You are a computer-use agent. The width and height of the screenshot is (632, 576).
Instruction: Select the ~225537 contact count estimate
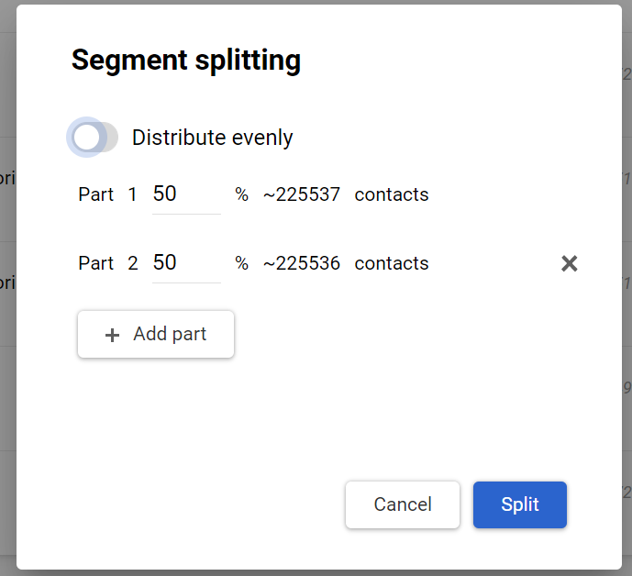tap(302, 194)
